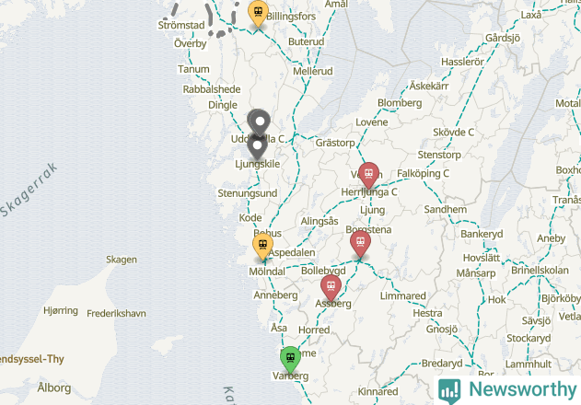Viewport: 581px width, 405px height.
Task: Click the Frederikshavn town label
Action: tap(116, 314)
